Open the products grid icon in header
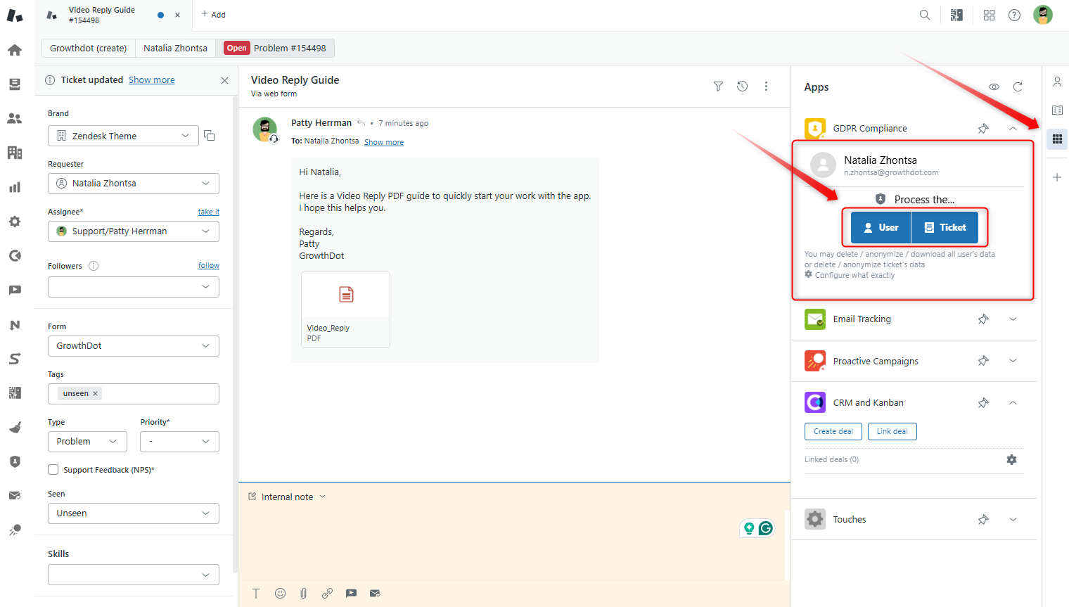 (x=989, y=15)
